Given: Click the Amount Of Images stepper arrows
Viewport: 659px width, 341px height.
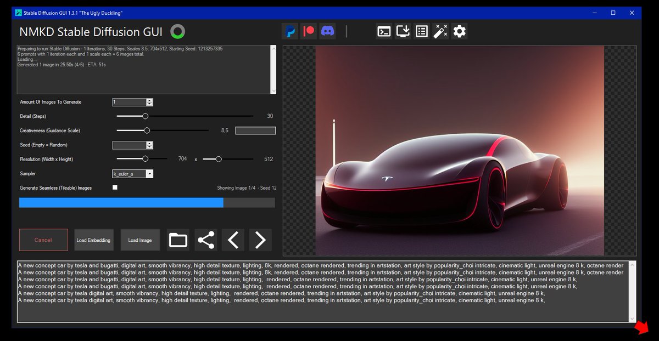Looking at the screenshot, I should (x=149, y=102).
